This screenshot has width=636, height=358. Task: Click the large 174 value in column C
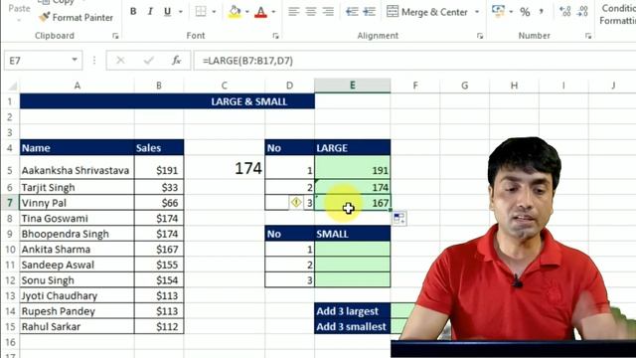(225, 168)
